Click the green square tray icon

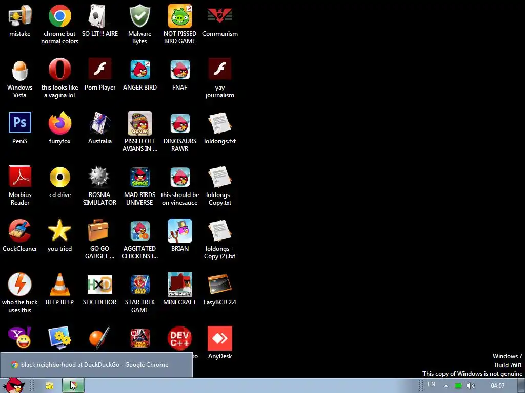(x=458, y=386)
